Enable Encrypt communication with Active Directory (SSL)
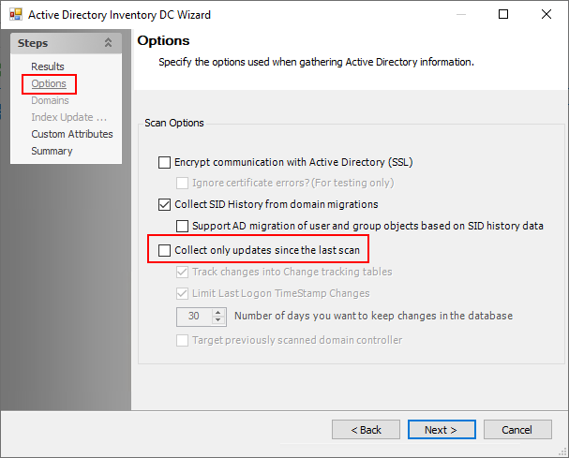Image resolution: width=569 pixels, height=458 pixels. (x=166, y=162)
